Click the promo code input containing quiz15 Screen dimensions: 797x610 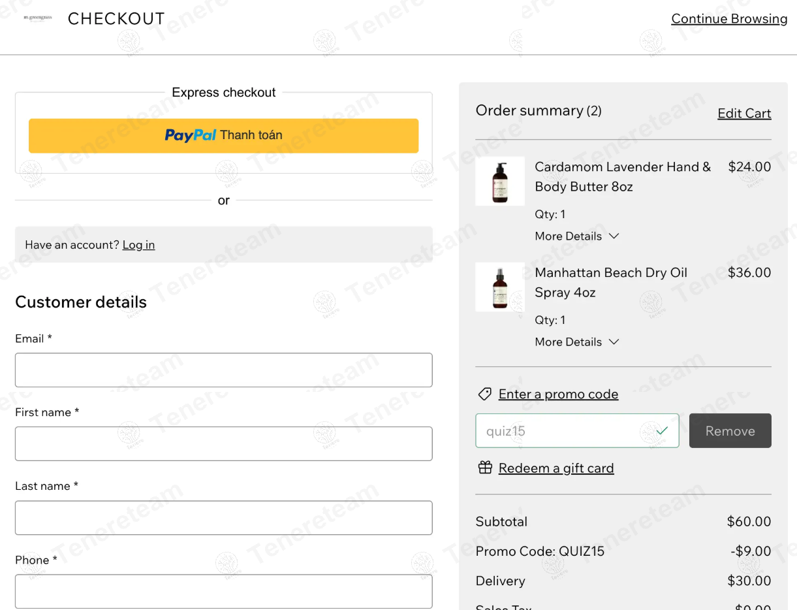561,431
